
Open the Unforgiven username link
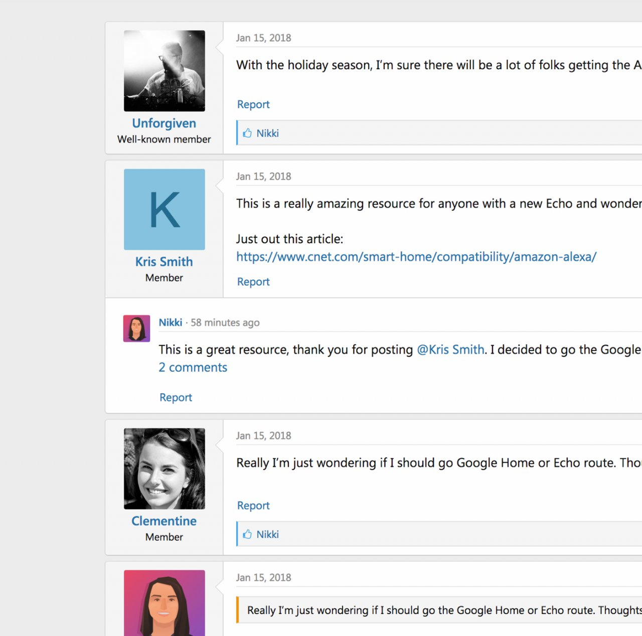click(x=164, y=123)
